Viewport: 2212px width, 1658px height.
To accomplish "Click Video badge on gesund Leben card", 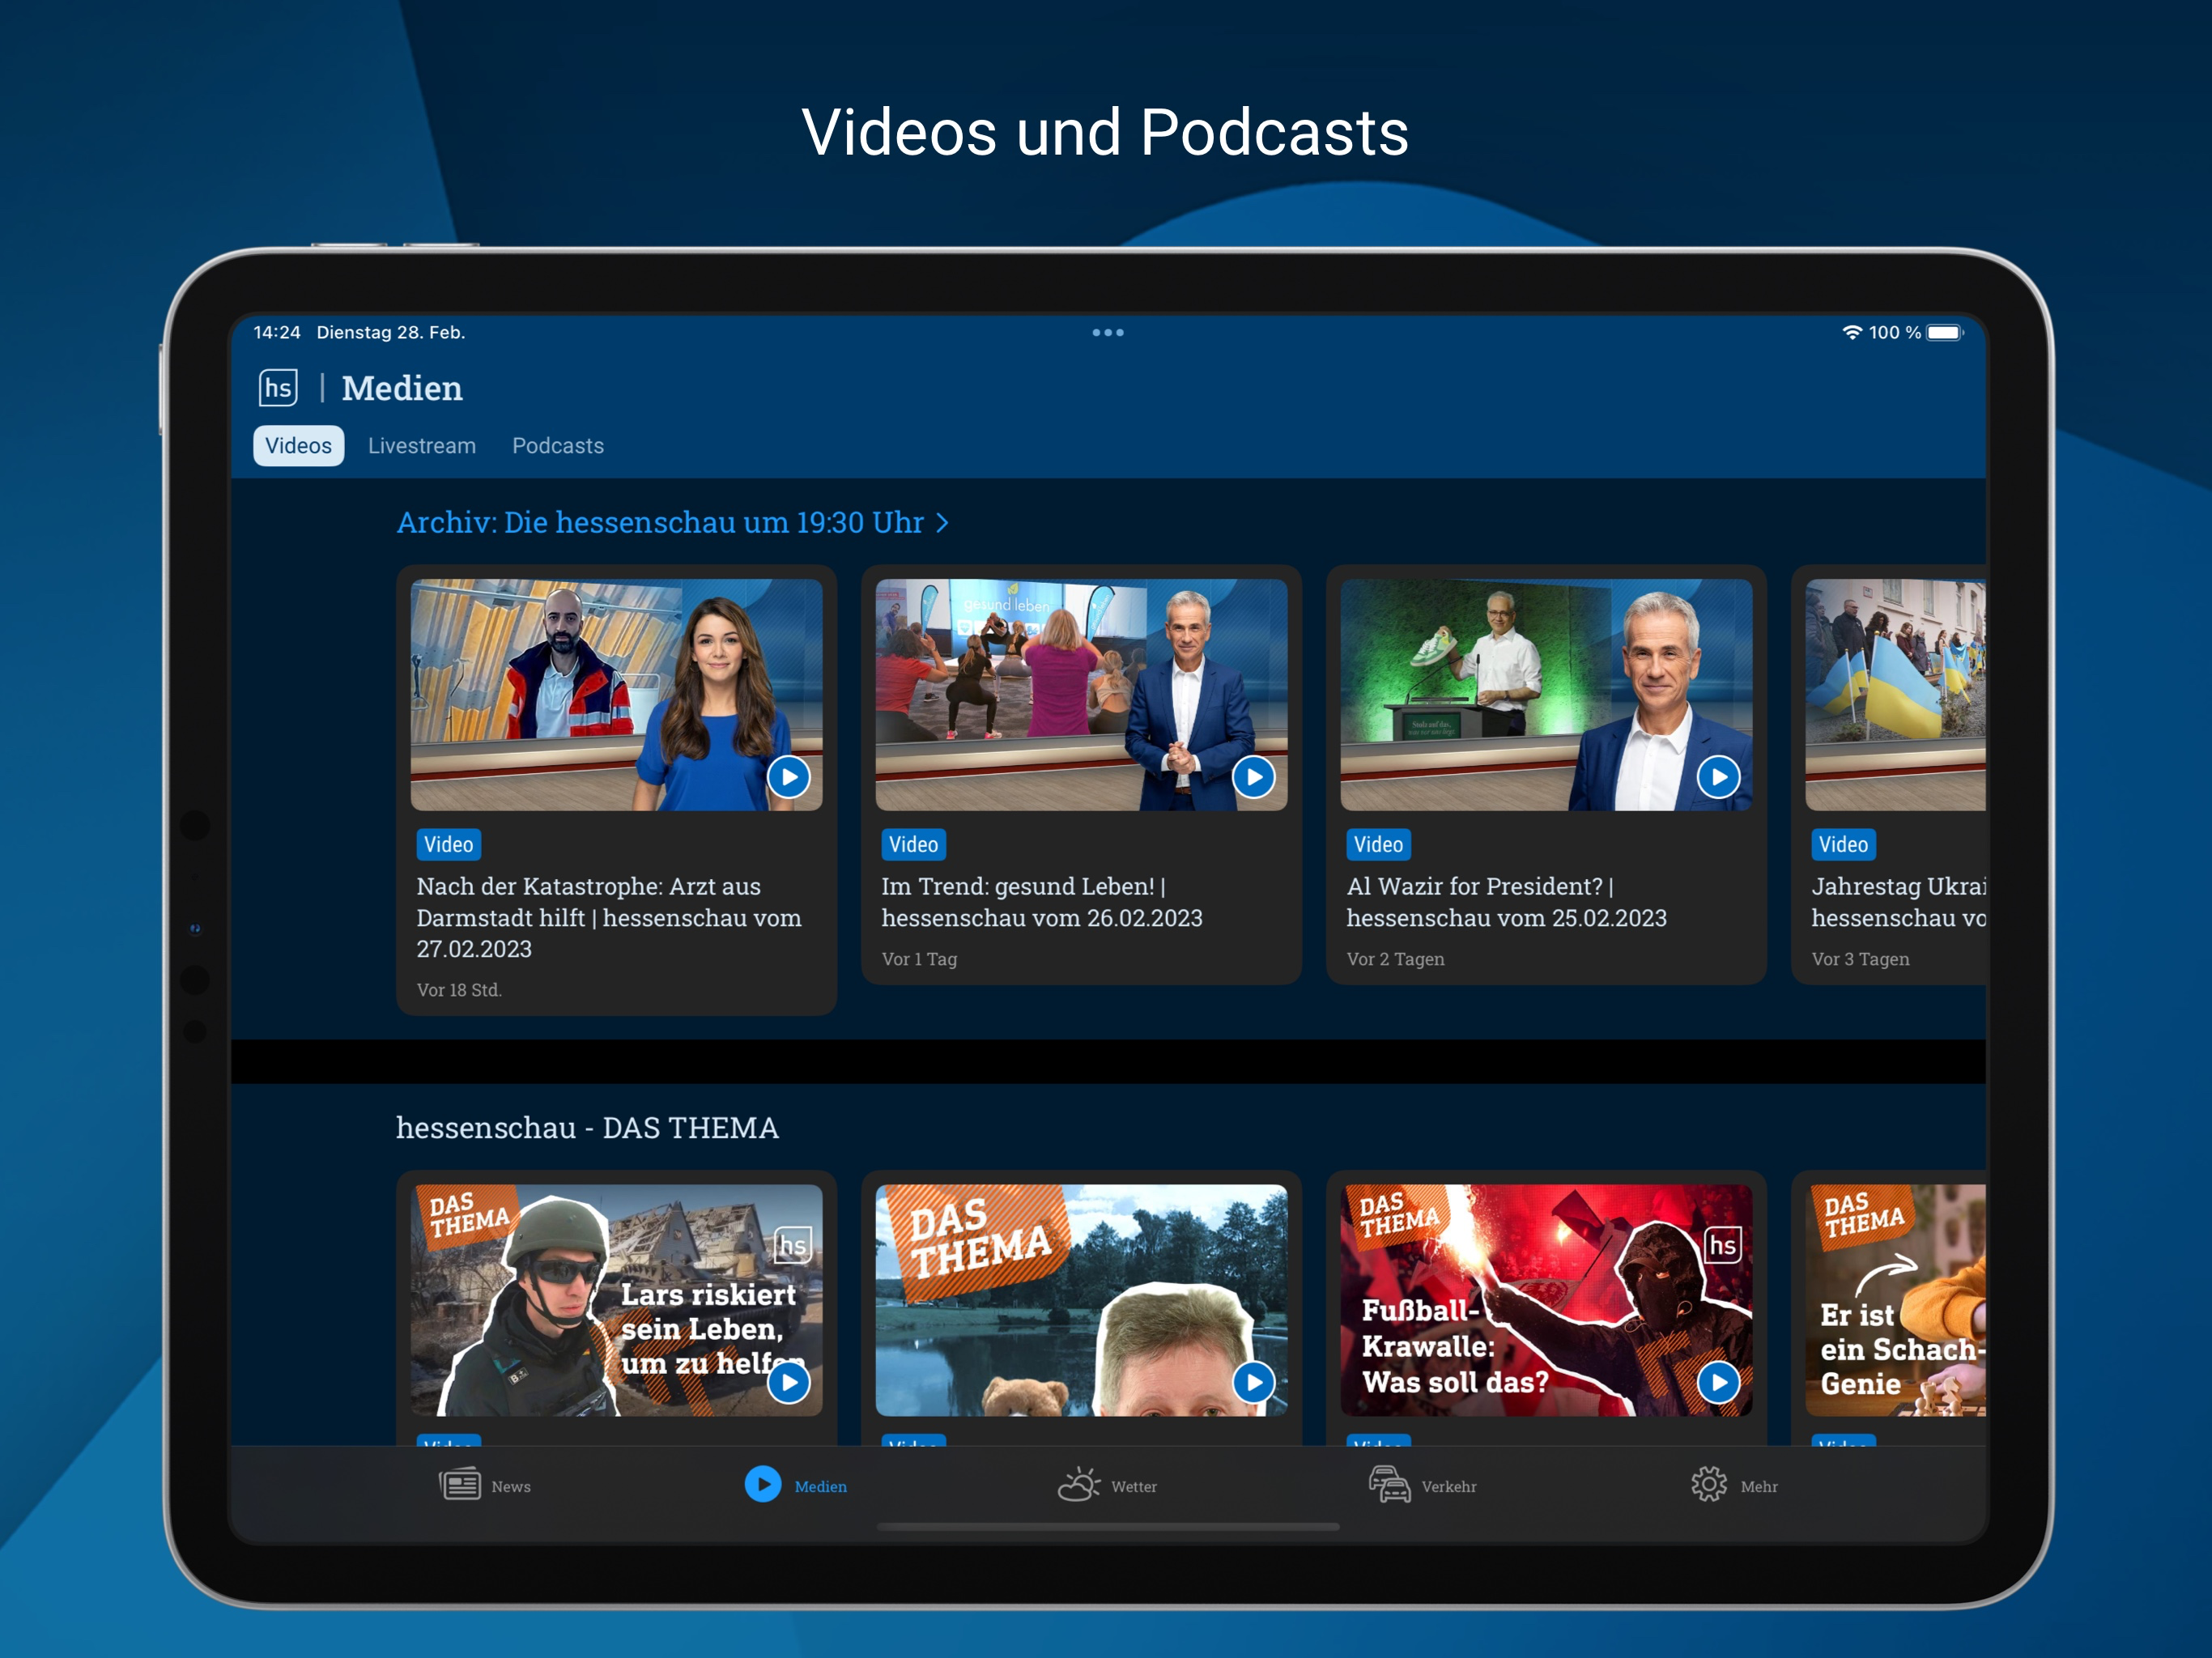I will click(913, 845).
